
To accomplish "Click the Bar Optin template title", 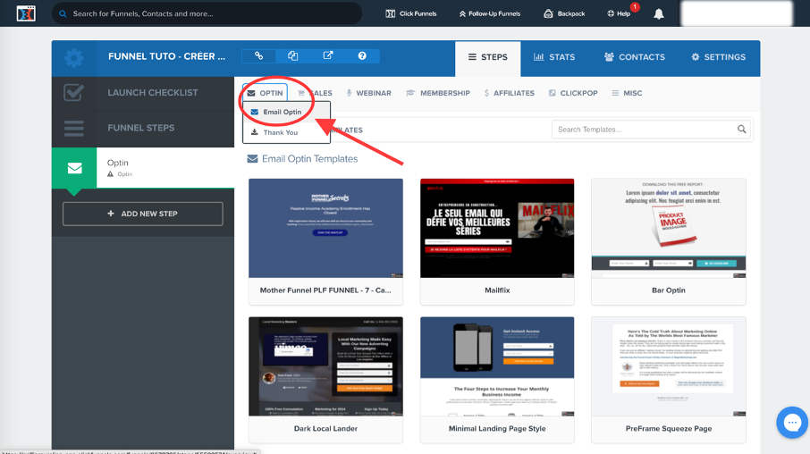I will coord(669,290).
